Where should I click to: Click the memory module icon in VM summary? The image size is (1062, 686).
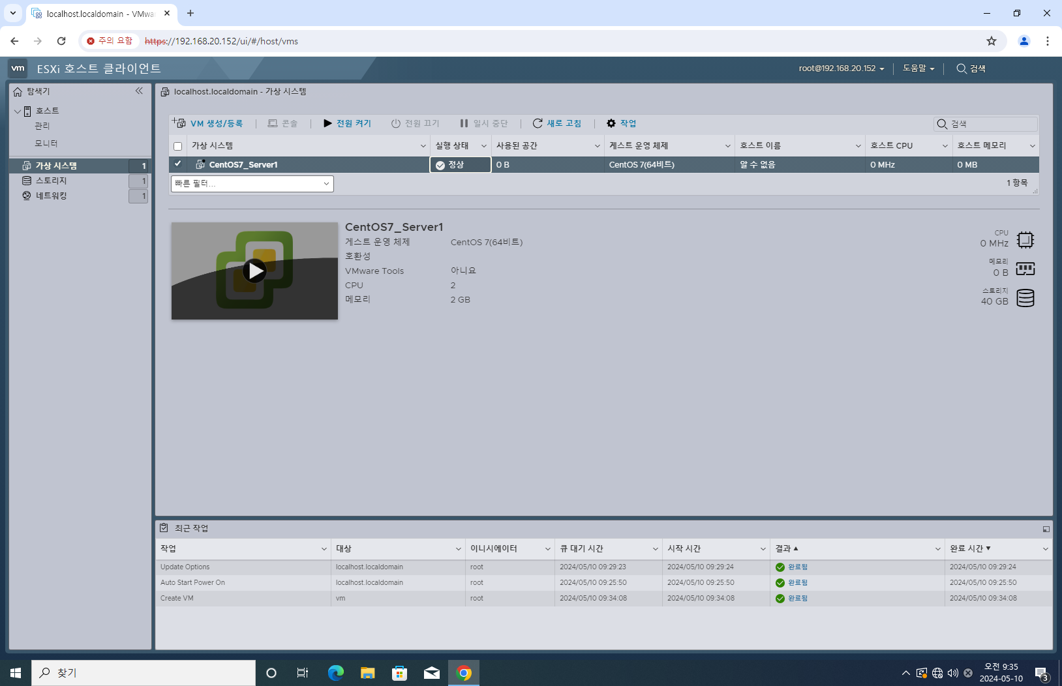click(1025, 269)
